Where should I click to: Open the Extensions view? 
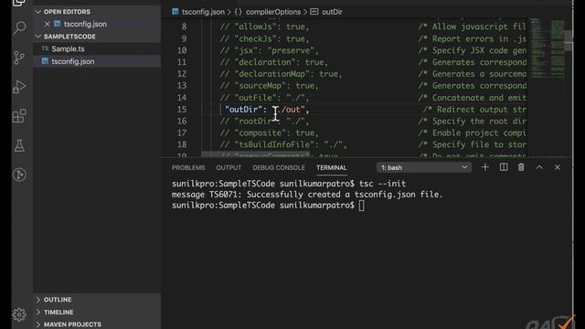coord(19,116)
